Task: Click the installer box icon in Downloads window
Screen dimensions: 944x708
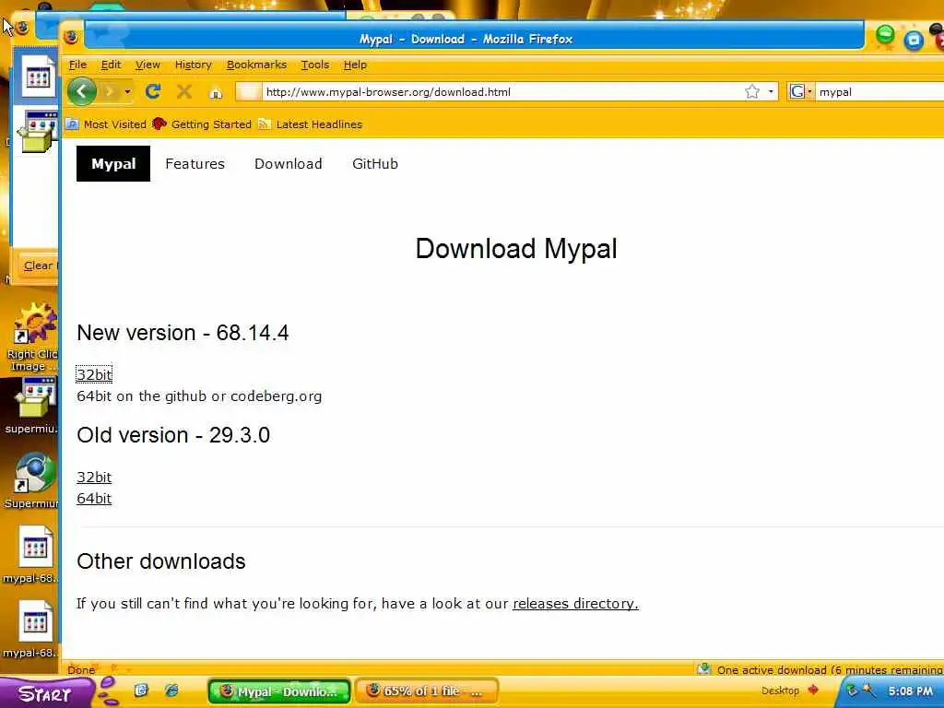Action: pyautogui.click(x=38, y=131)
